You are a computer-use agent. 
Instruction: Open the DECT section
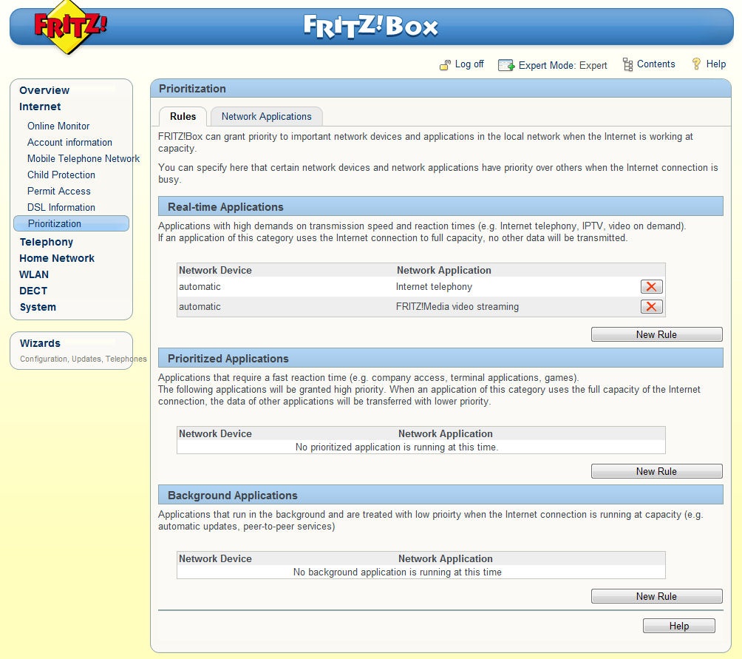[x=33, y=291]
